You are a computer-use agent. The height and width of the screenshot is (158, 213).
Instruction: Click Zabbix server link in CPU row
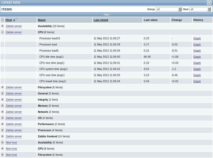[14, 32]
